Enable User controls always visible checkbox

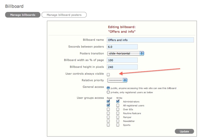pos(108,74)
